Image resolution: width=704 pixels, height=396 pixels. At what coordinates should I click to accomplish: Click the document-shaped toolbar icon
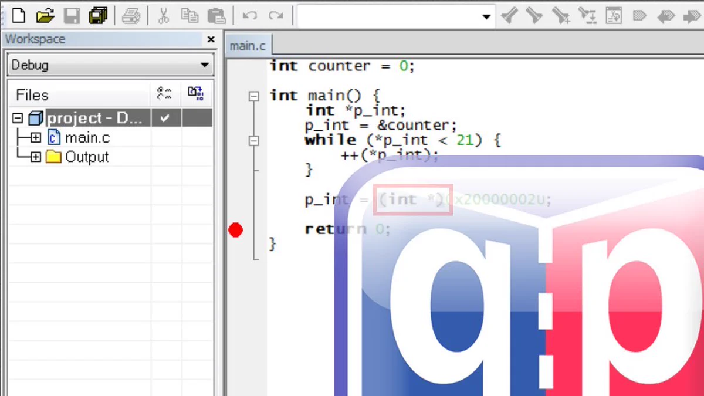coord(614,16)
